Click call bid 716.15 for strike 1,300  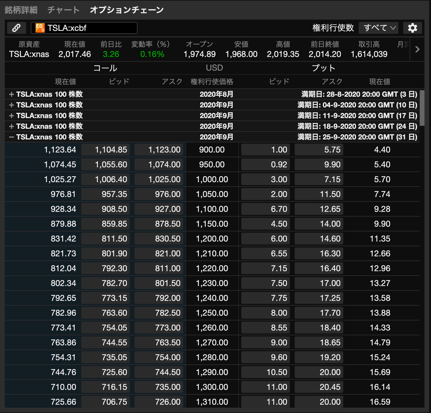(x=106, y=387)
